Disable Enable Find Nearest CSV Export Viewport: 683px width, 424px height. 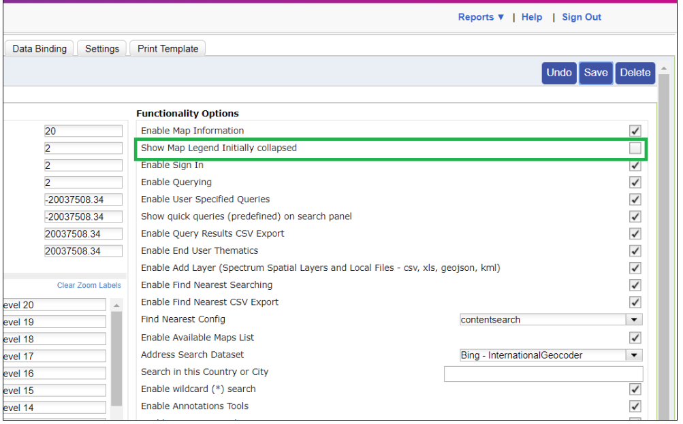tap(635, 302)
